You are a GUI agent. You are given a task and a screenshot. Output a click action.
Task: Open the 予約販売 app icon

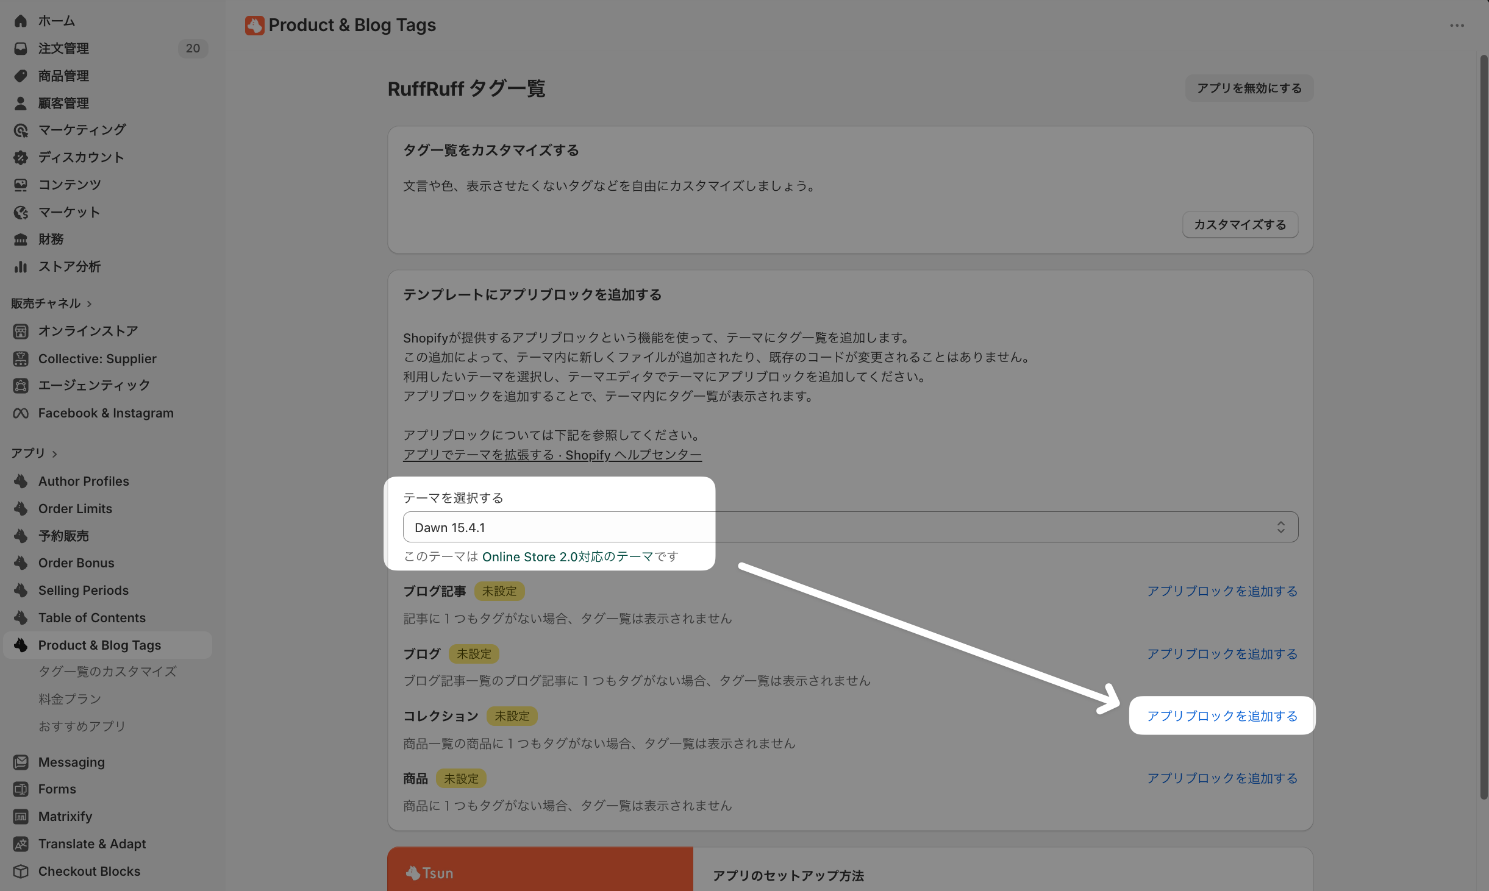coord(21,536)
